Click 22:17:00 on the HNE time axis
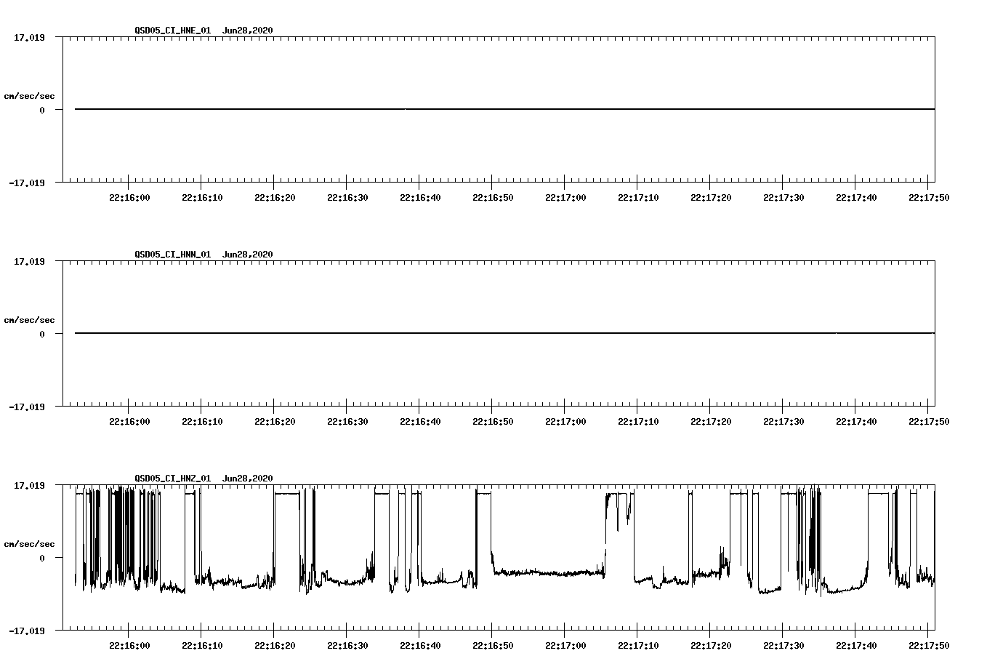 click(x=565, y=198)
